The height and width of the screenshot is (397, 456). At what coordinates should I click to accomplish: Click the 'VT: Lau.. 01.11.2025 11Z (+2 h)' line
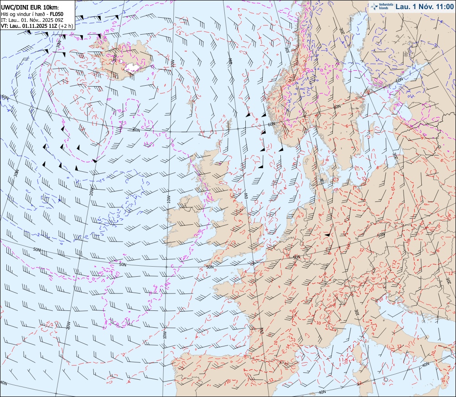[x=37, y=26]
